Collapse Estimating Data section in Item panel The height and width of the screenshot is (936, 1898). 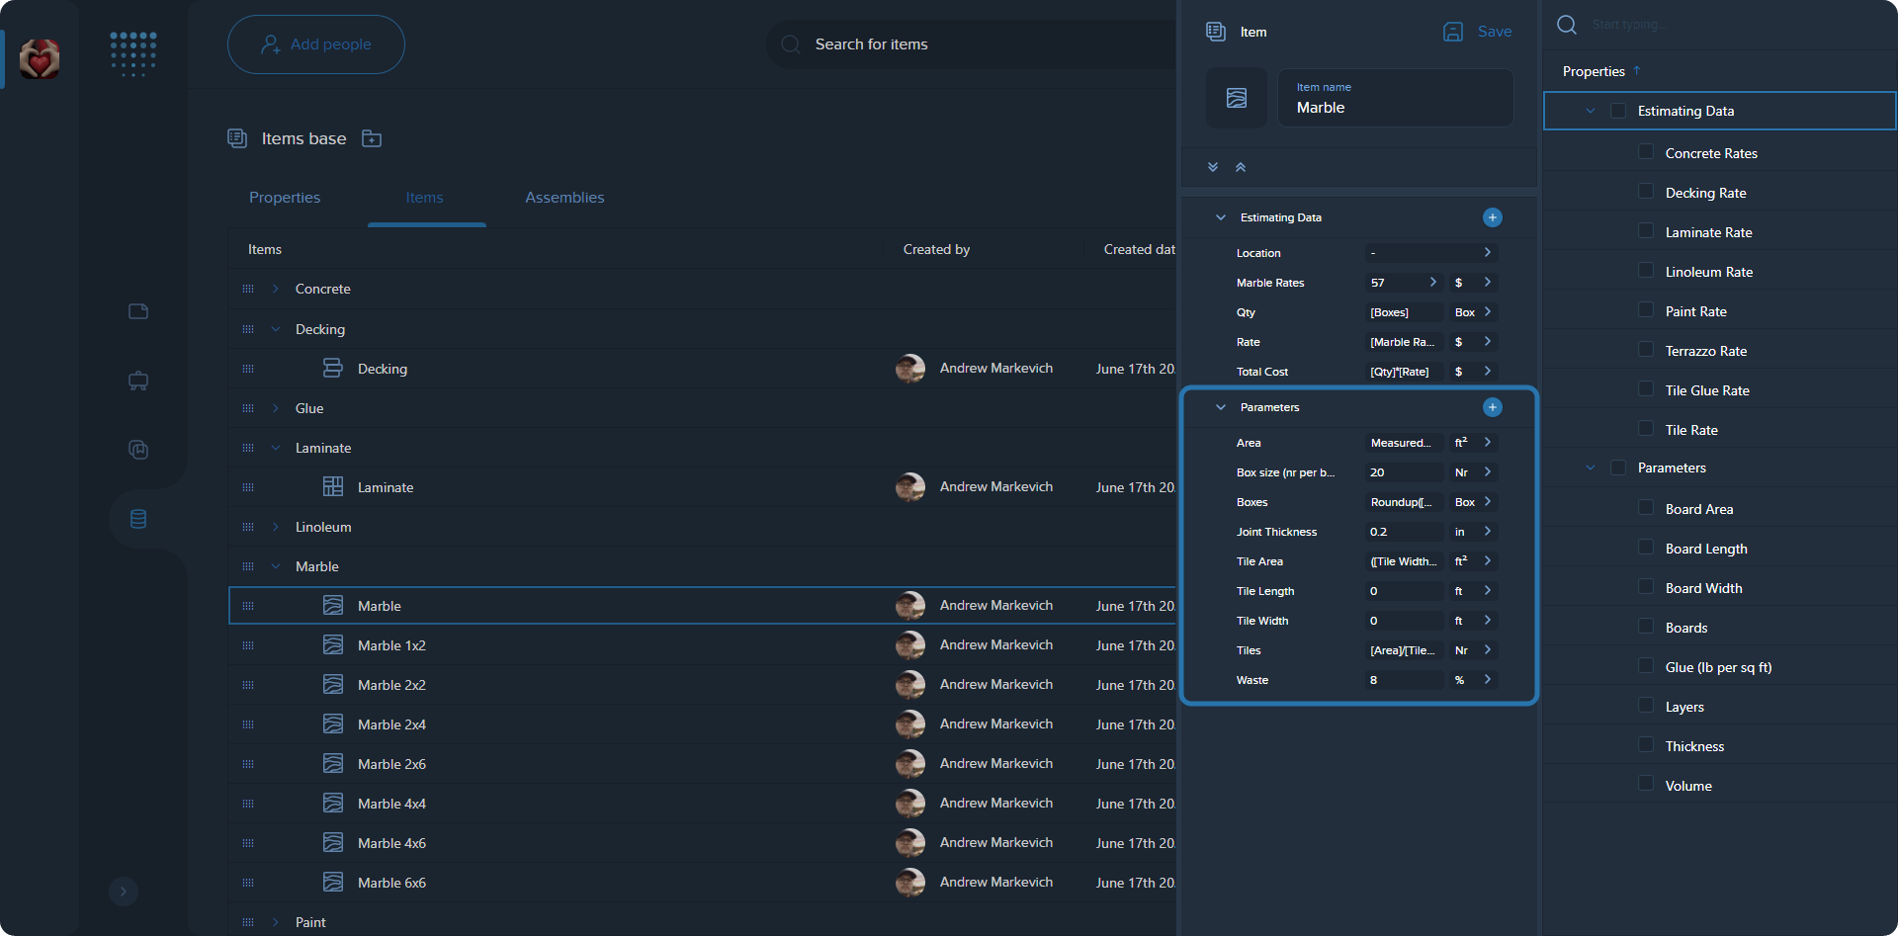pos(1221,217)
